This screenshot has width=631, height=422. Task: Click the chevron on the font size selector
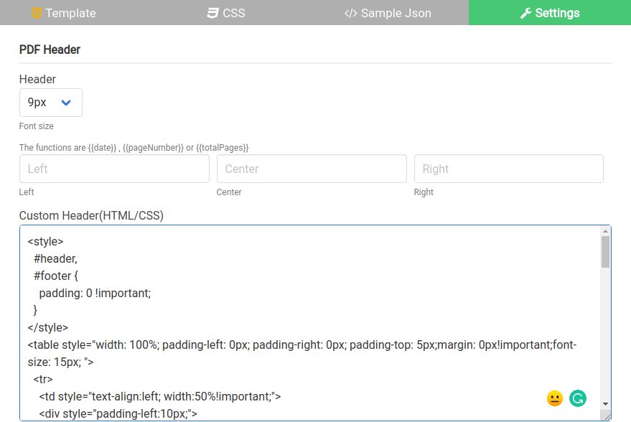(x=65, y=103)
